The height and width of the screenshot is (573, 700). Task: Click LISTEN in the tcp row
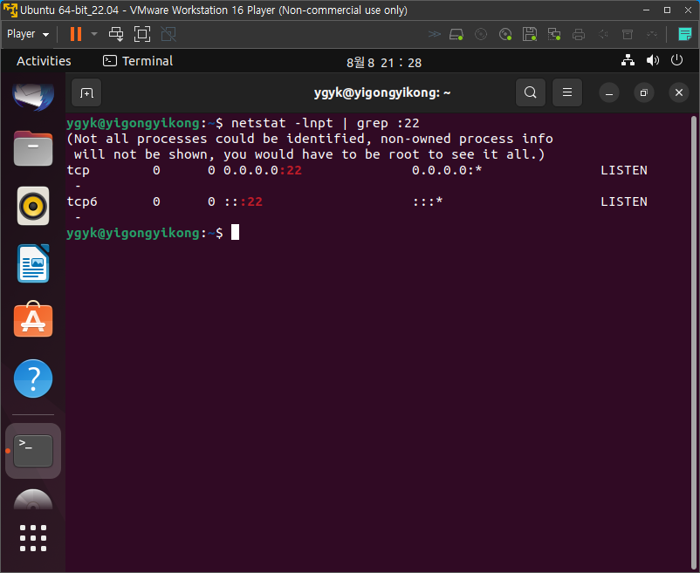[624, 170]
